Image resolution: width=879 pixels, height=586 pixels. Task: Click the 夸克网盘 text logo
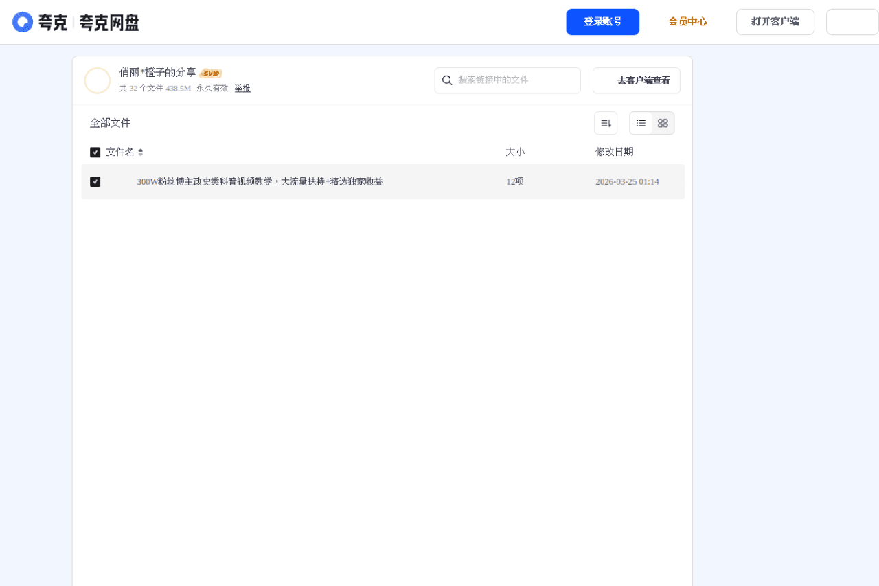pyautogui.click(x=109, y=22)
